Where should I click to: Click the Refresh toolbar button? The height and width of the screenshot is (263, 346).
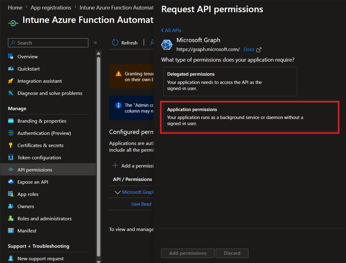[125, 43]
